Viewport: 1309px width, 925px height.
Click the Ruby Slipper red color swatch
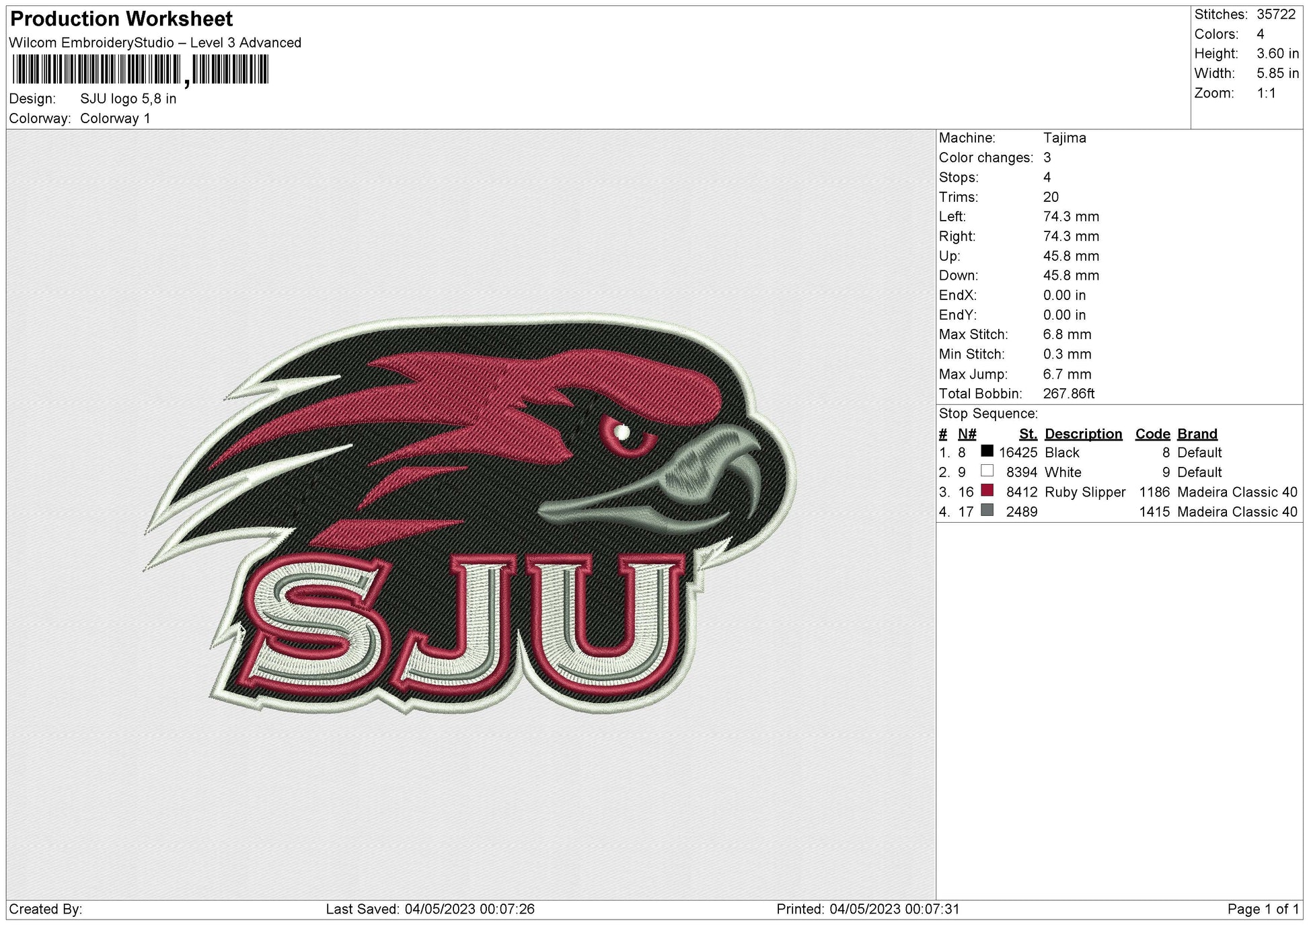click(x=987, y=490)
